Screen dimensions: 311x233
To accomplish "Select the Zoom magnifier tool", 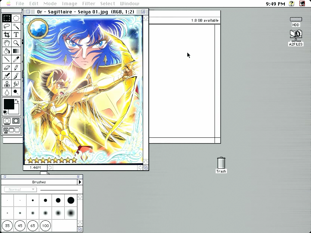I will tap(16, 43).
